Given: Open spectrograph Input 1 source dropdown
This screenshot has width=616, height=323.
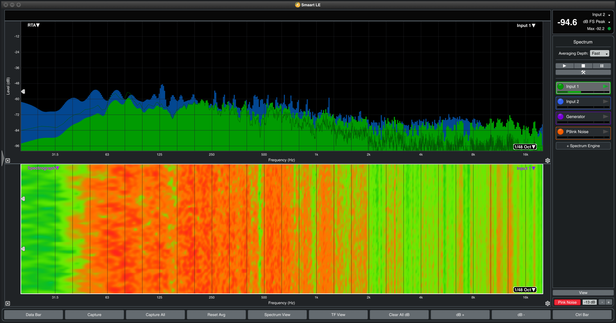Looking at the screenshot, I should click(x=526, y=168).
